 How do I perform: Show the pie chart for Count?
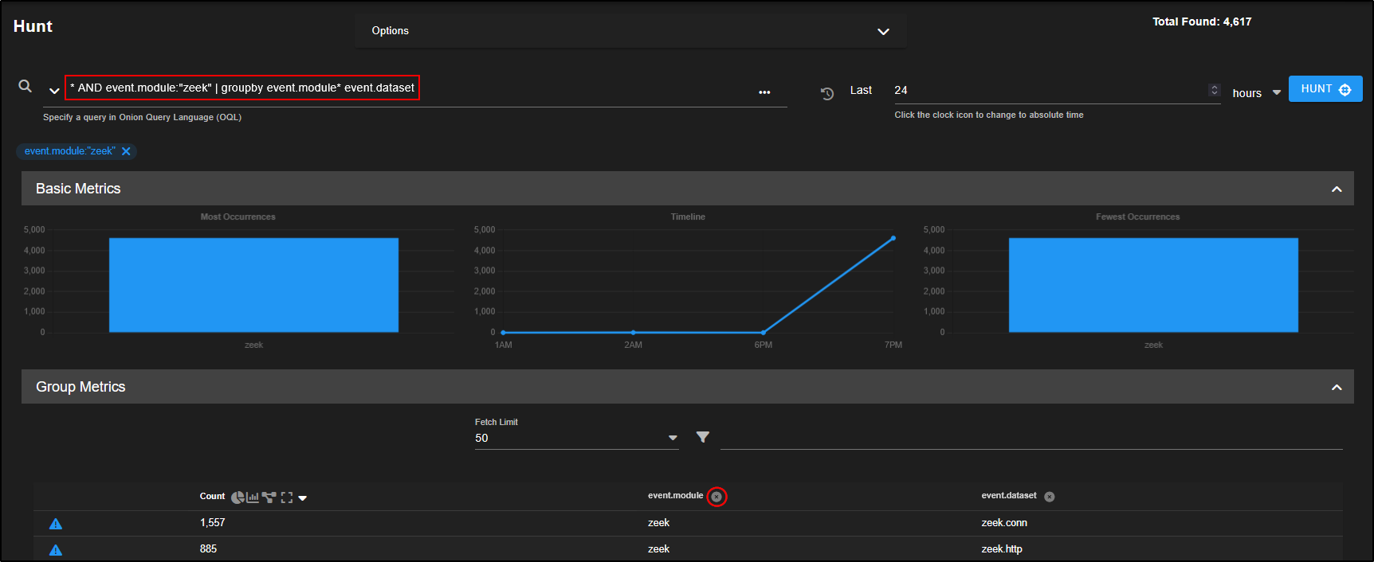click(x=238, y=498)
